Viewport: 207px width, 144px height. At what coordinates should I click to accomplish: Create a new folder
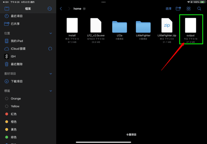178,9
